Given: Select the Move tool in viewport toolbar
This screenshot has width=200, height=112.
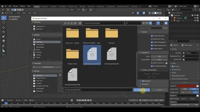Looking at the screenshot, I should [4, 27].
